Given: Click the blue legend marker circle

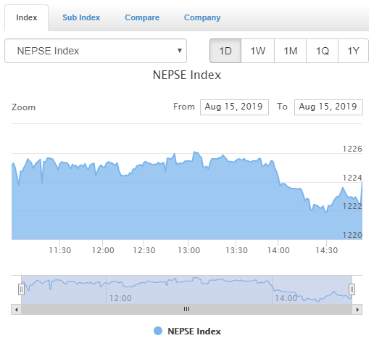Looking at the screenshot, I should click(158, 331).
